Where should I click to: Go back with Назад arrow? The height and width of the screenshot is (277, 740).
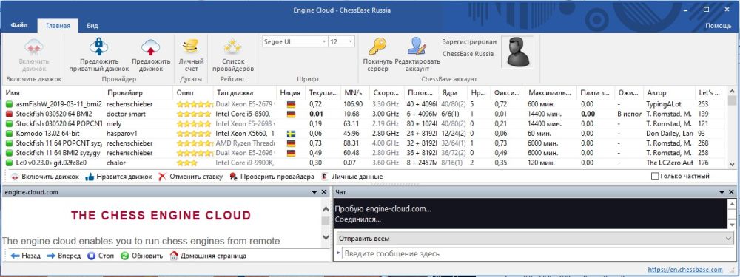click(25, 256)
